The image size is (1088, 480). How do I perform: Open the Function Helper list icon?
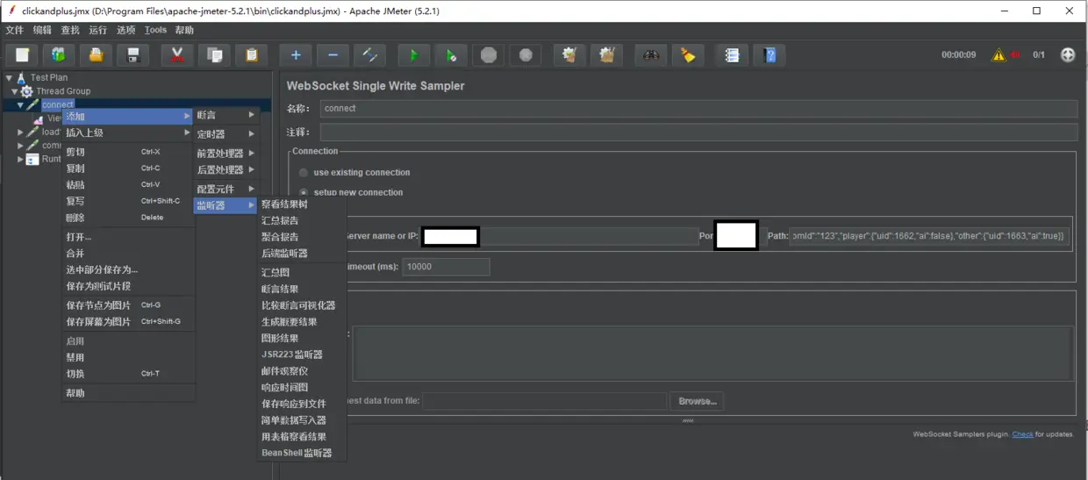coord(732,55)
